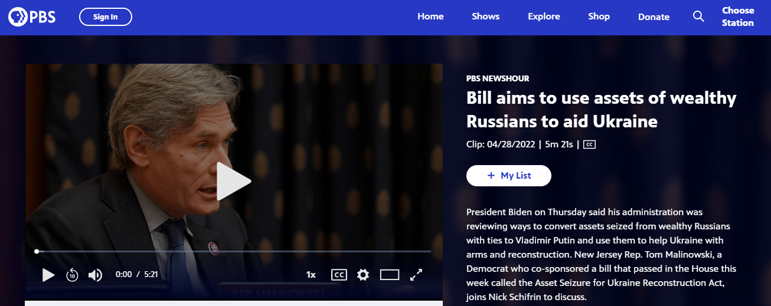Screen dimensions: 771x306
Task: Open video settings gear icon
Action: 363,275
